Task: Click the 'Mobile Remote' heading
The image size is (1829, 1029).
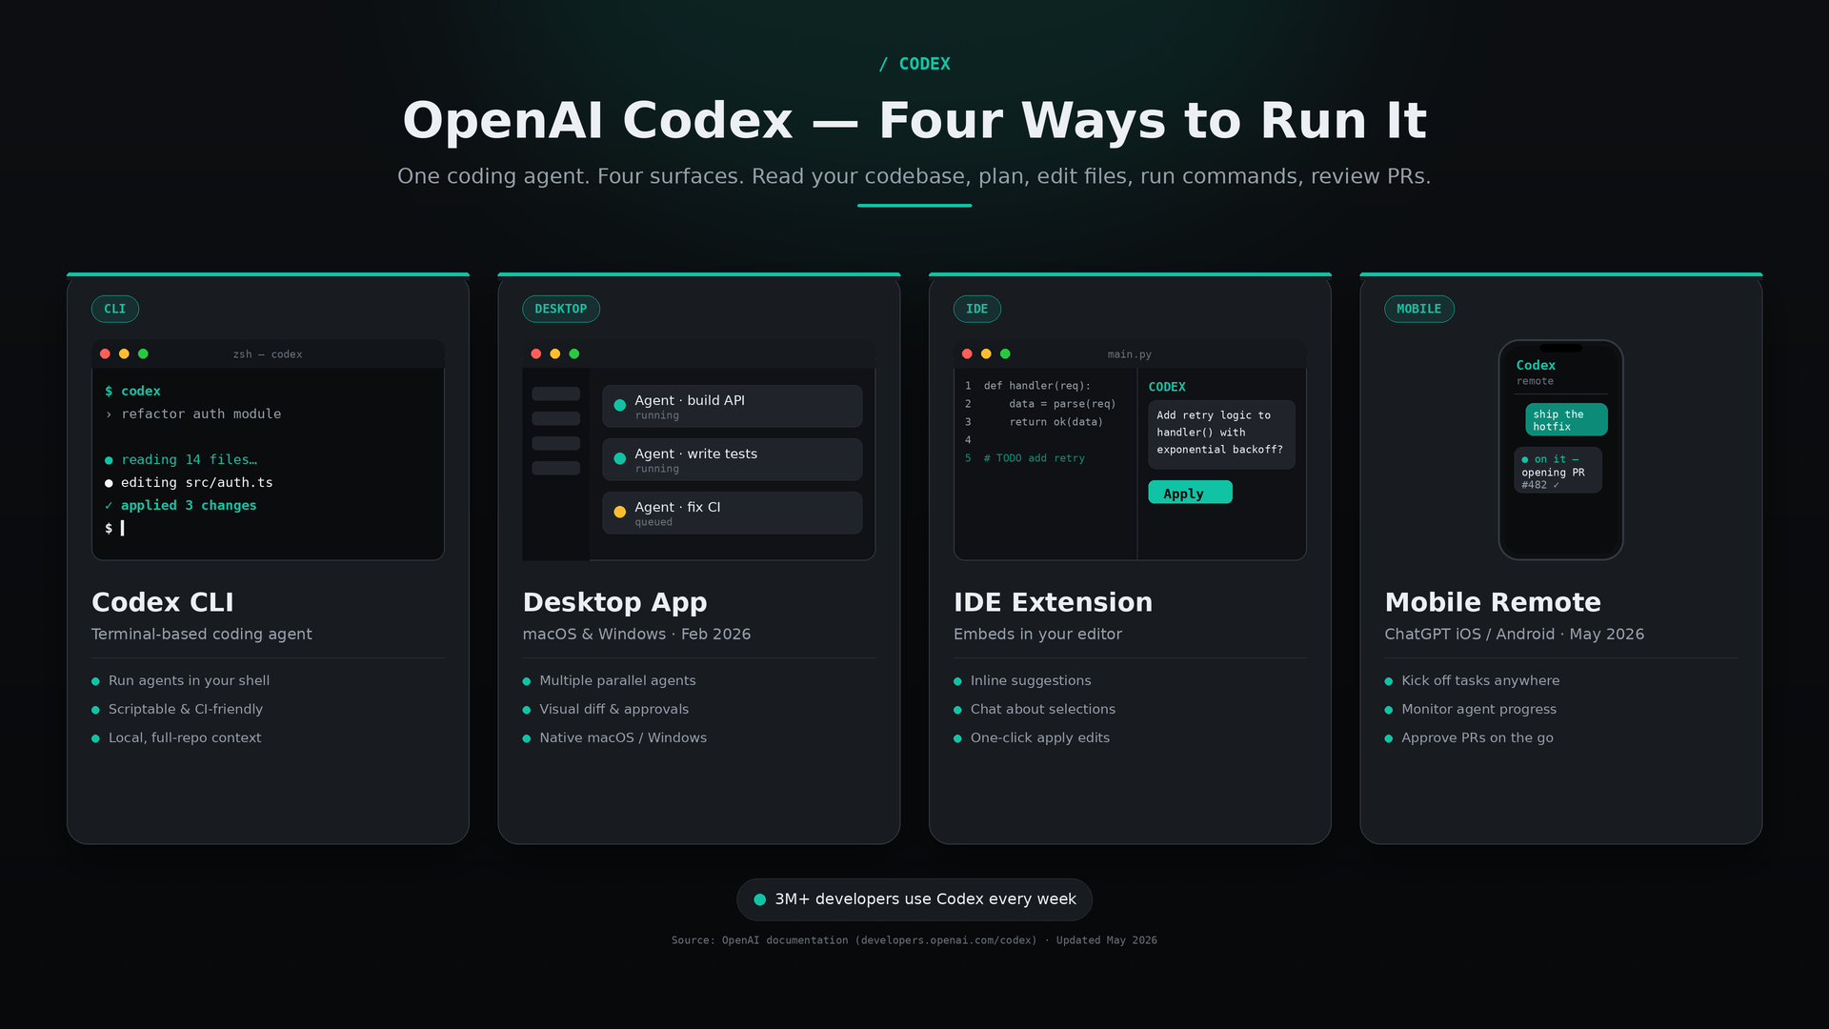Action: point(1493,602)
